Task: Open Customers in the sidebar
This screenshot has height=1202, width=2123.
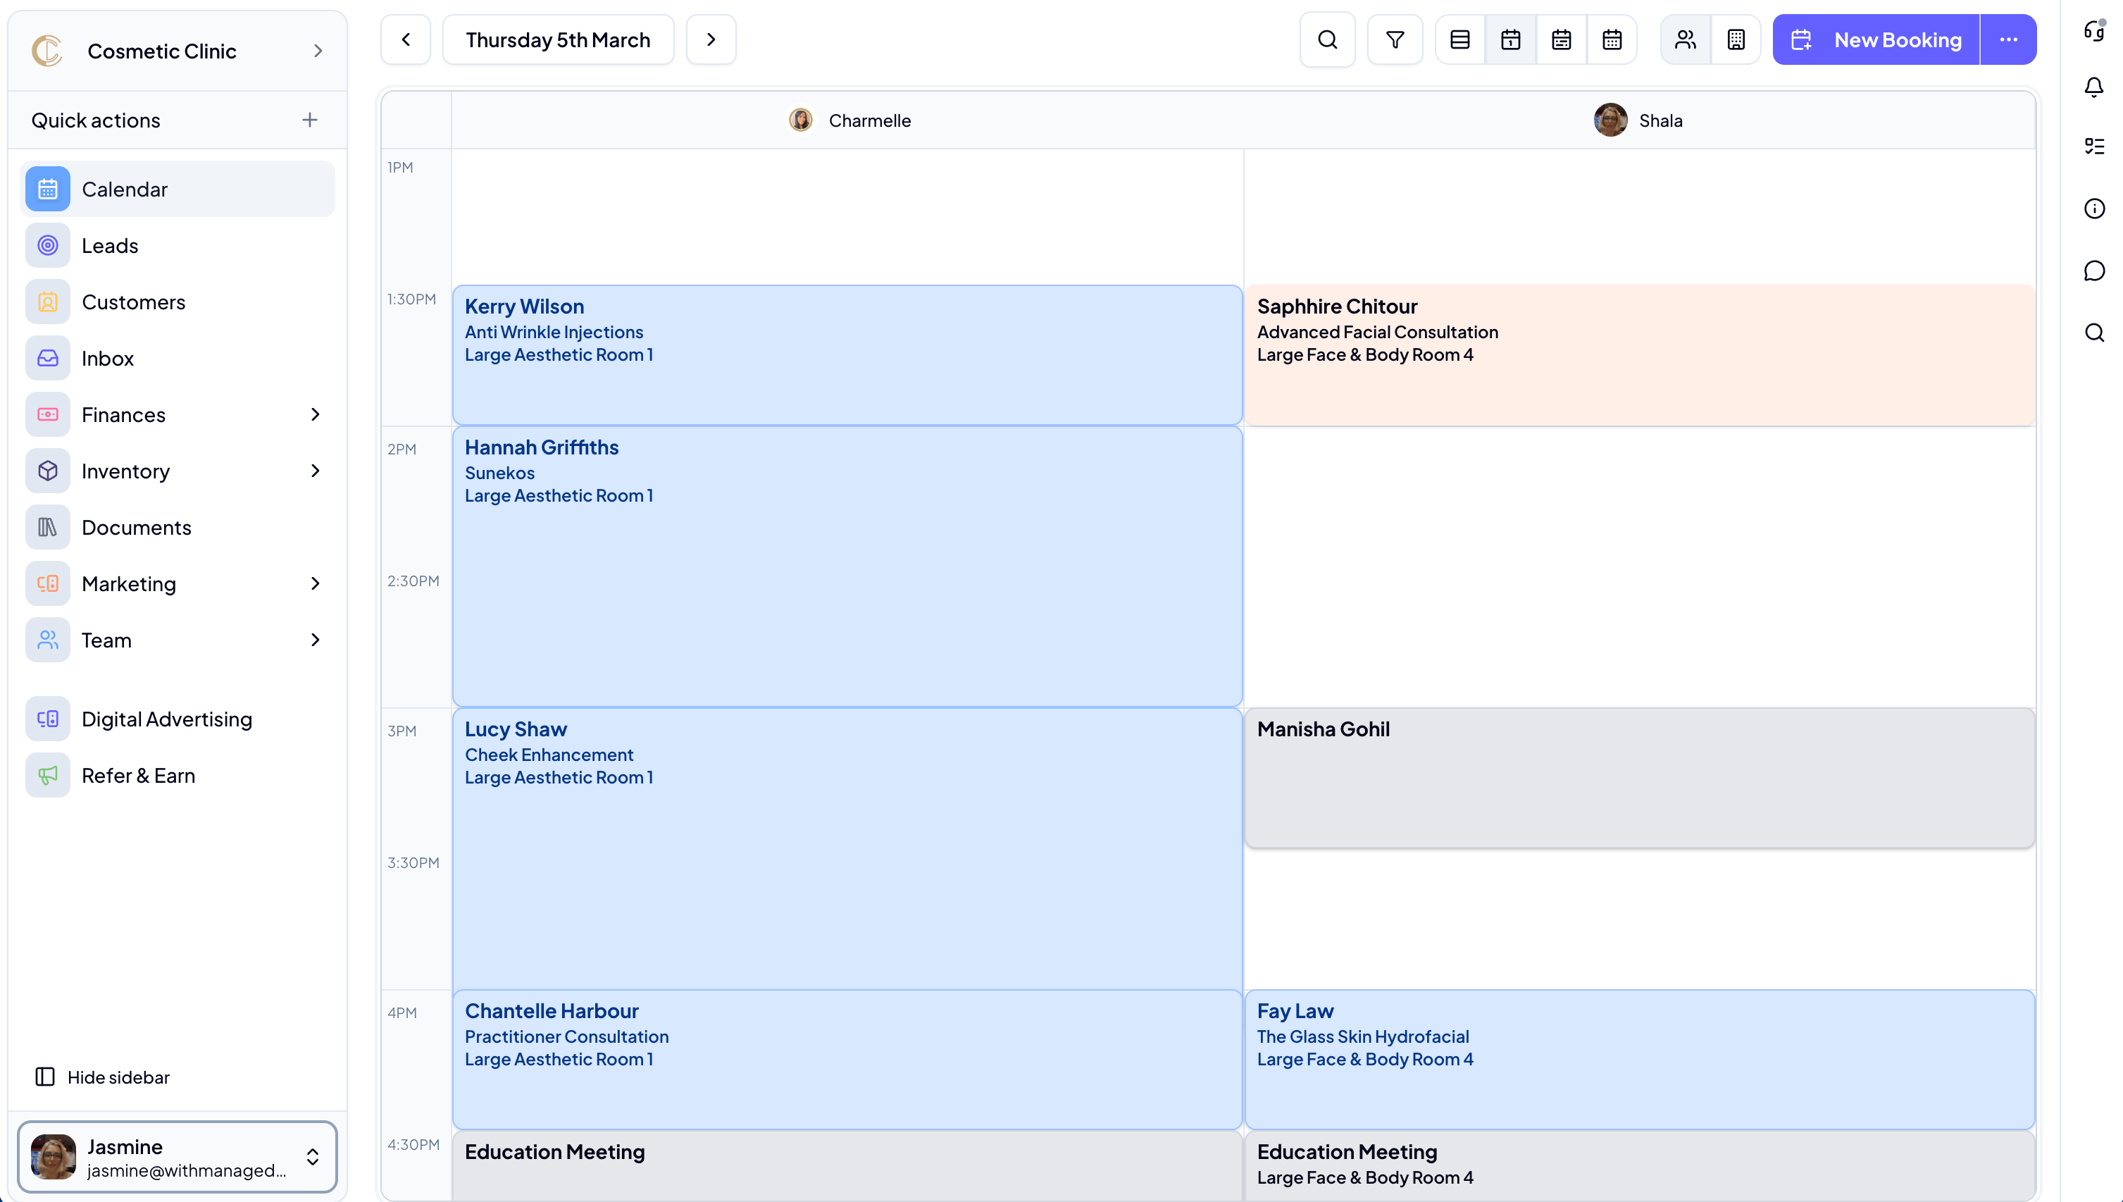Action: [x=178, y=302]
